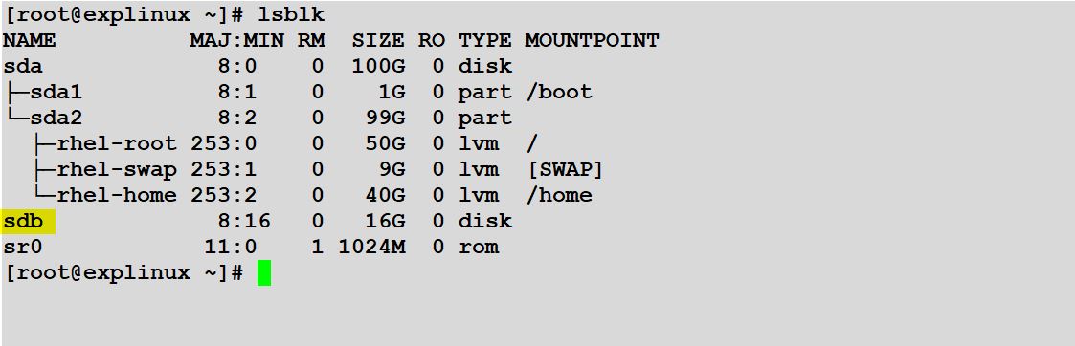Click the NAME column header

(x=30, y=40)
